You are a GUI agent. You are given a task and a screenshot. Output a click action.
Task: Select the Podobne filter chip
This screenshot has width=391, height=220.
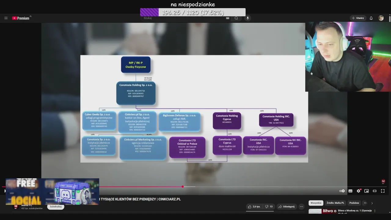(x=354, y=203)
